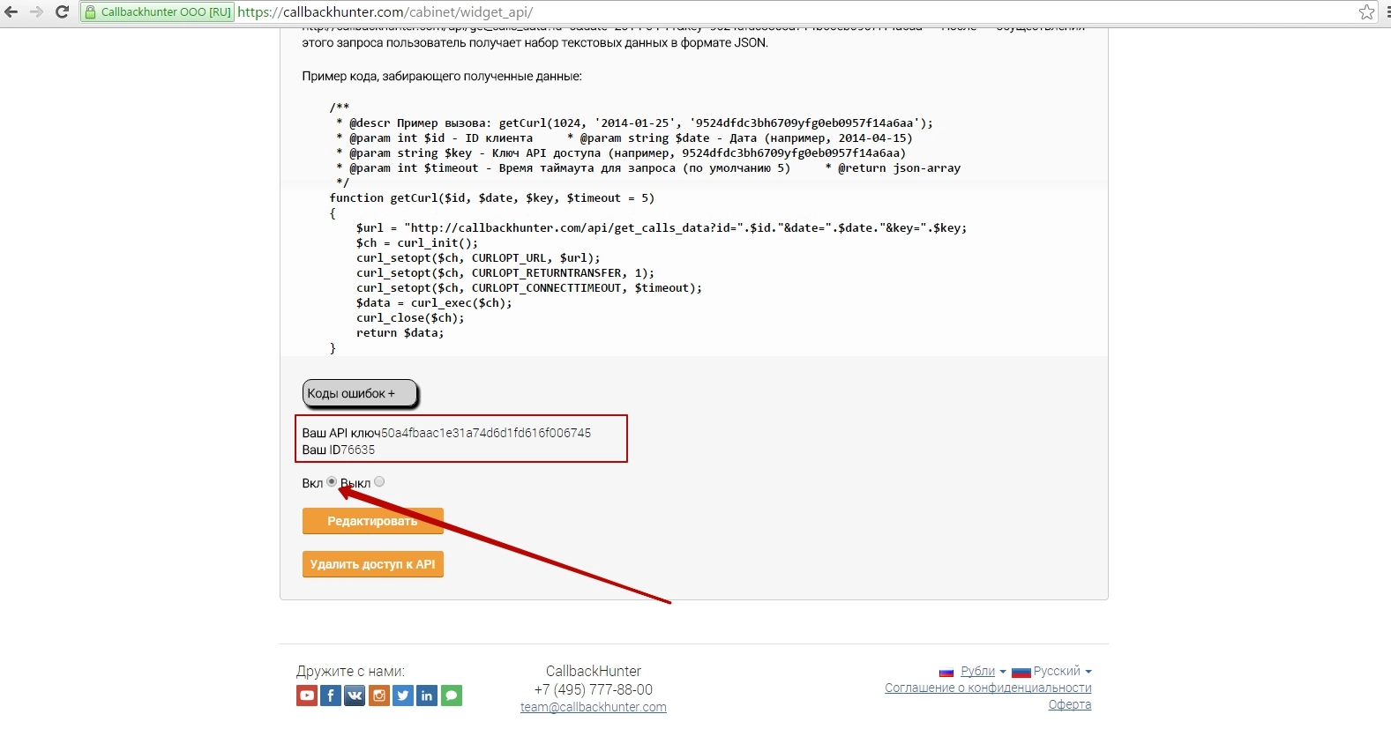Open the green chat bubble icon
Screen dimensions: 1391x729
click(x=452, y=696)
